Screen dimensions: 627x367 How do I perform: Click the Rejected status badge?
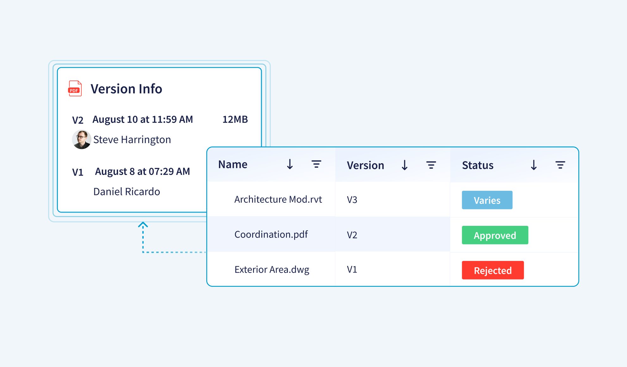493,270
